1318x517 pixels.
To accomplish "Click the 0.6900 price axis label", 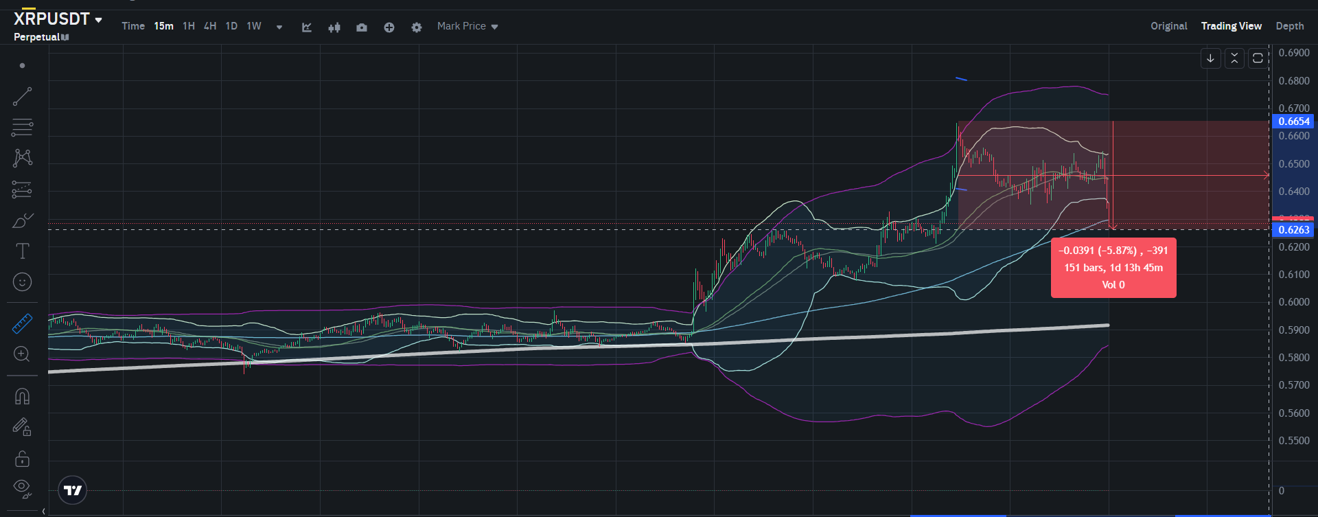I will point(1294,53).
